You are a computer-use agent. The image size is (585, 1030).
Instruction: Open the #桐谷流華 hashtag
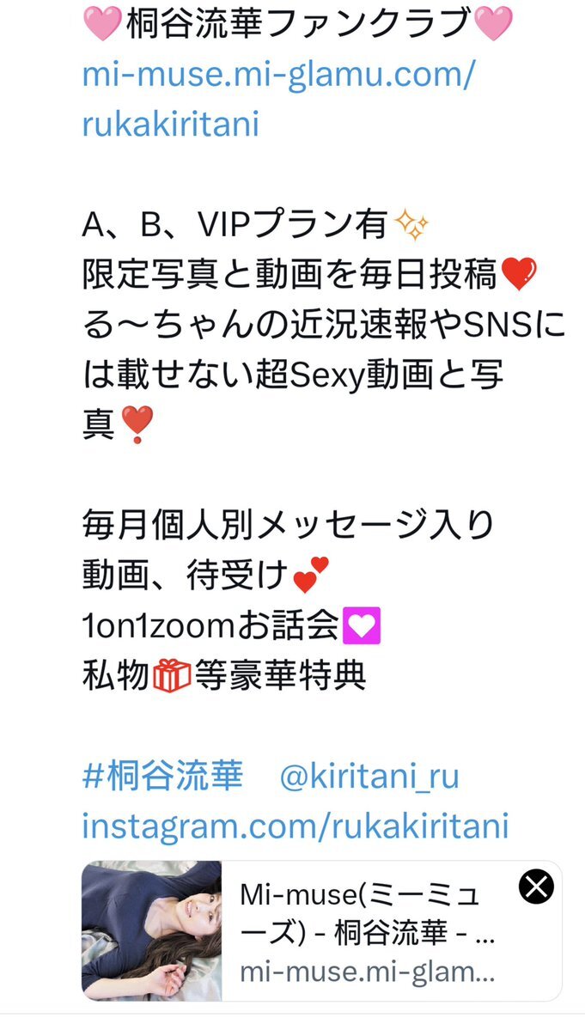click(x=163, y=777)
